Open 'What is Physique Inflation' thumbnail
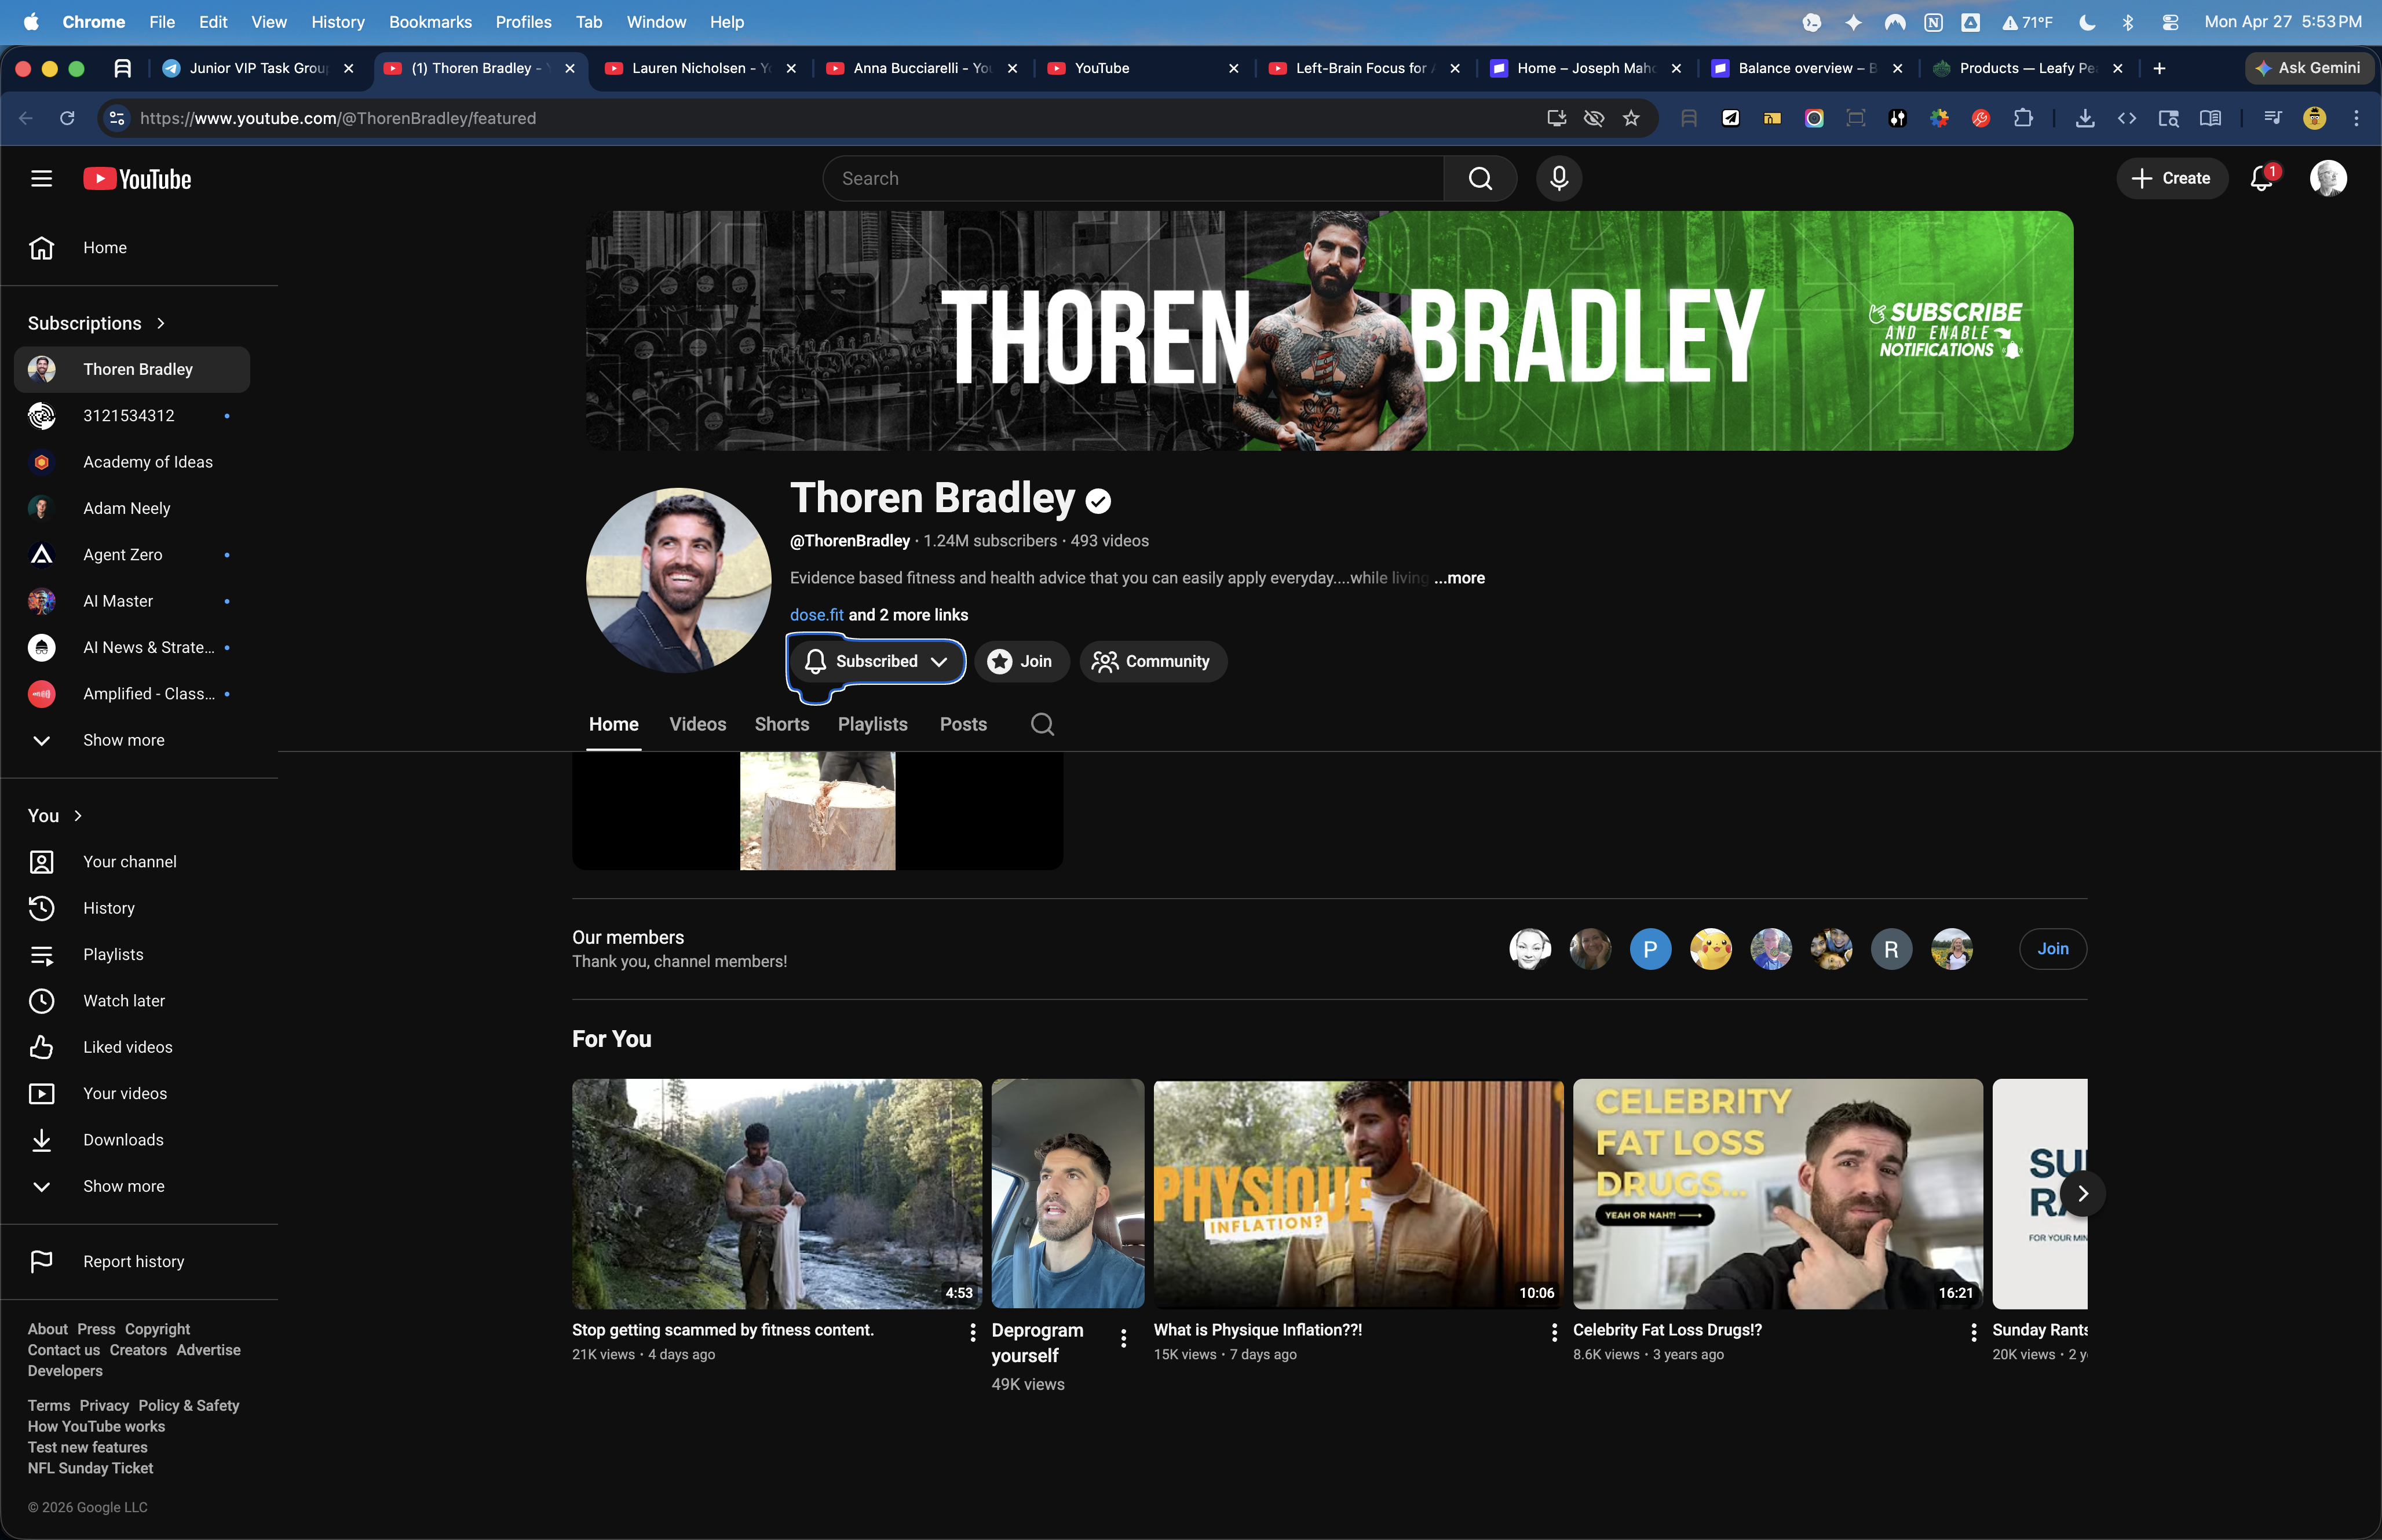 pos(1358,1194)
